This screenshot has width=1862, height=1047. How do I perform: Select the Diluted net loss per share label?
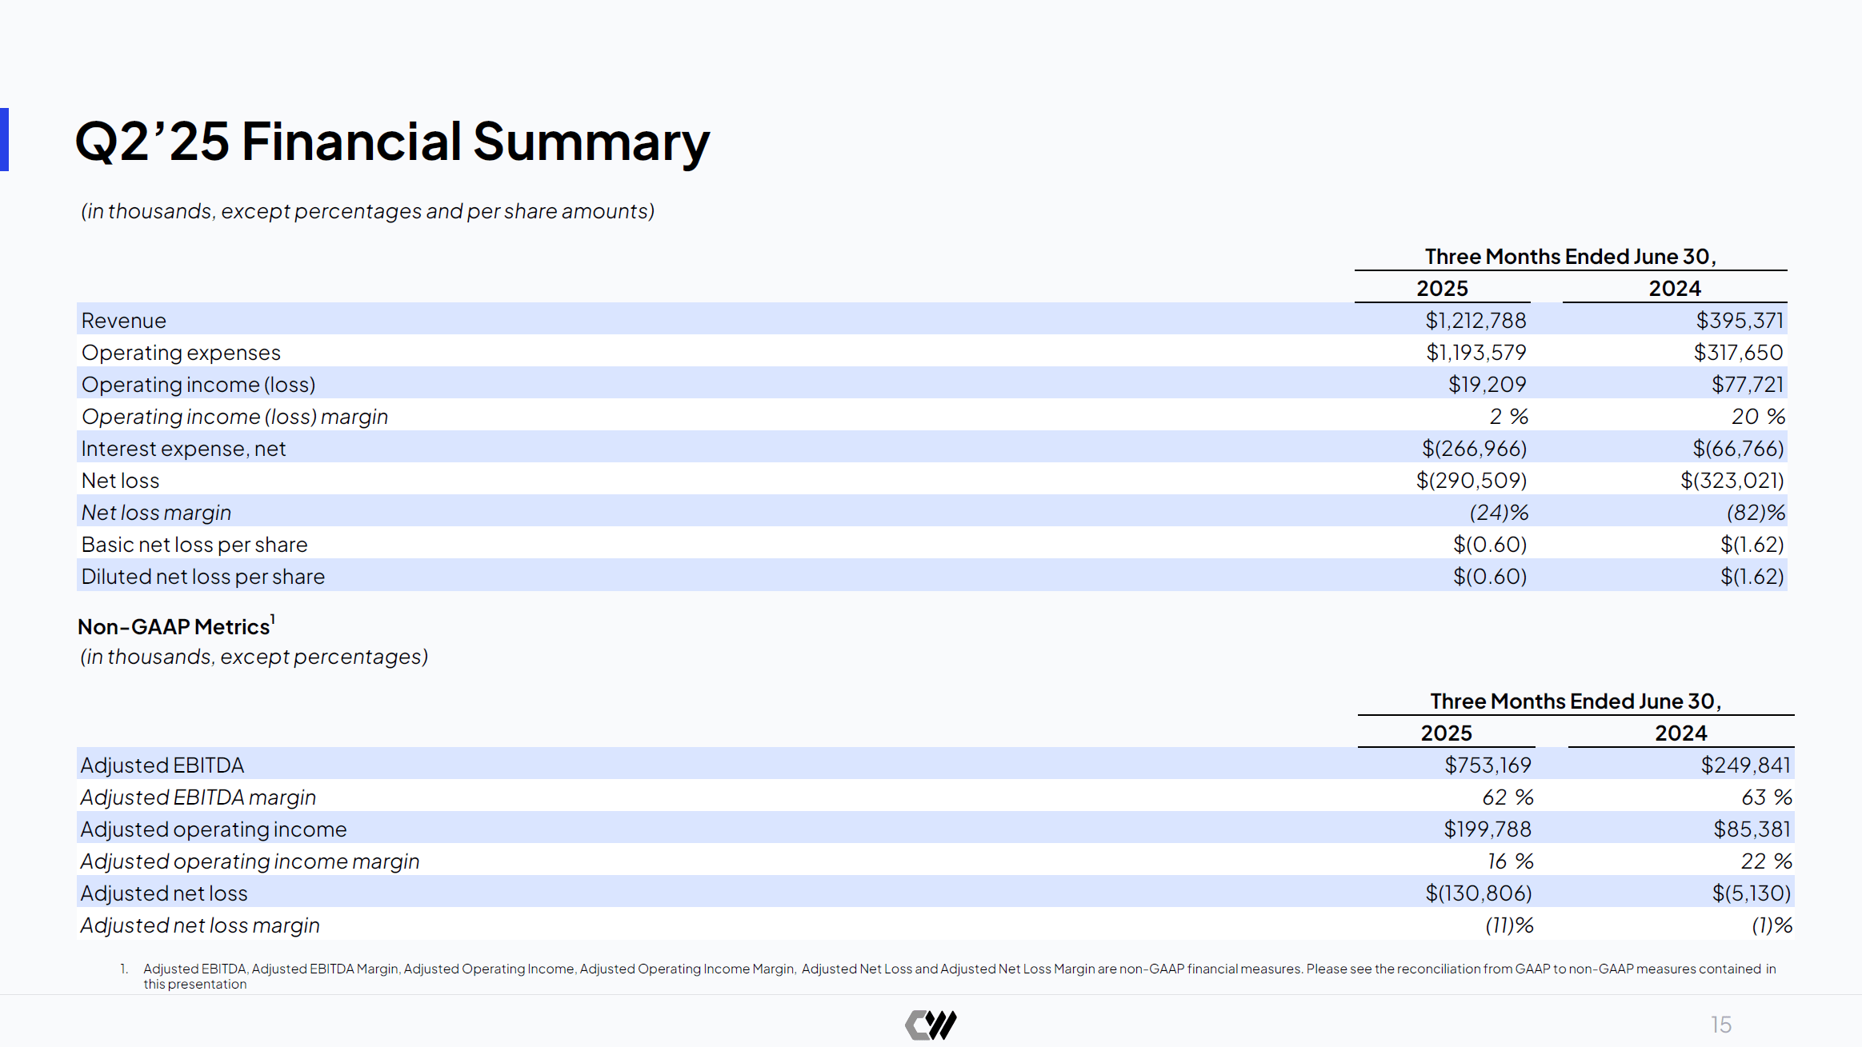(202, 577)
